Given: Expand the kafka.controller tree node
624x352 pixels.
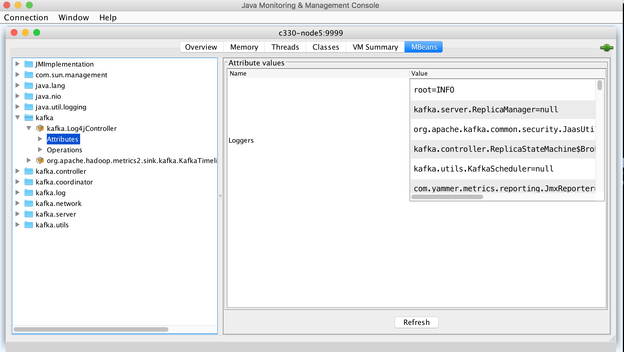Looking at the screenshot, I should 17,171.
